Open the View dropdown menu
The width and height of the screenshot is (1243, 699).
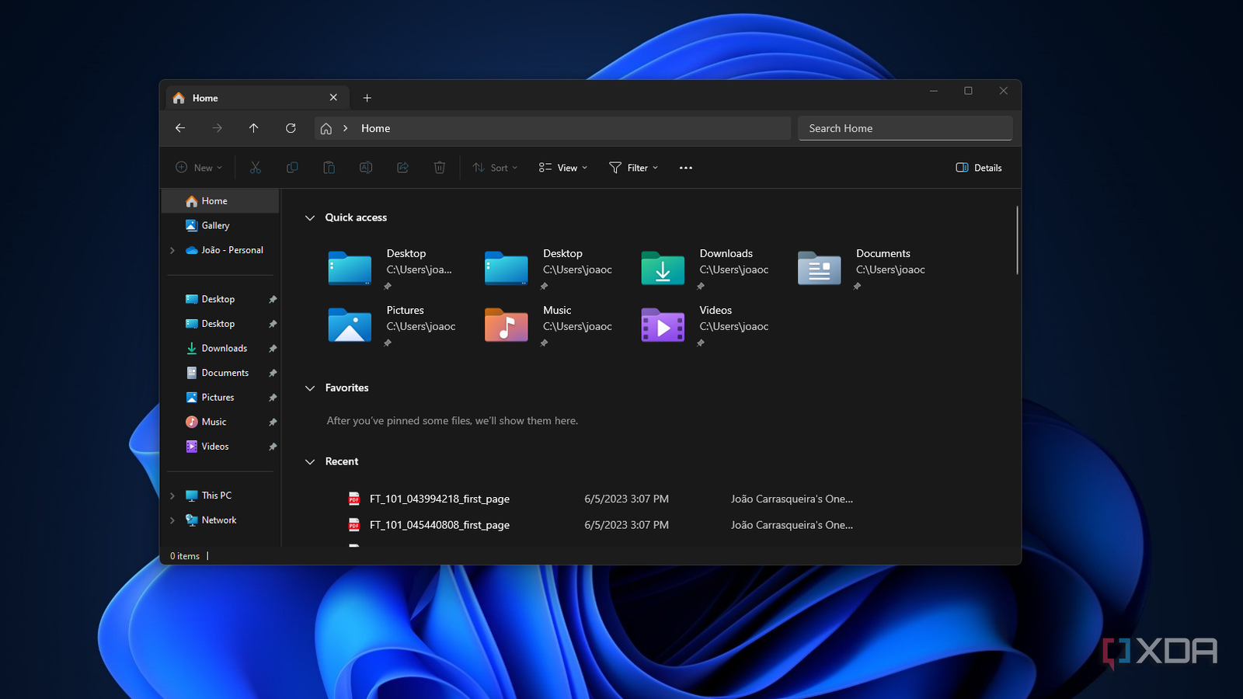(x=563, y=168)
